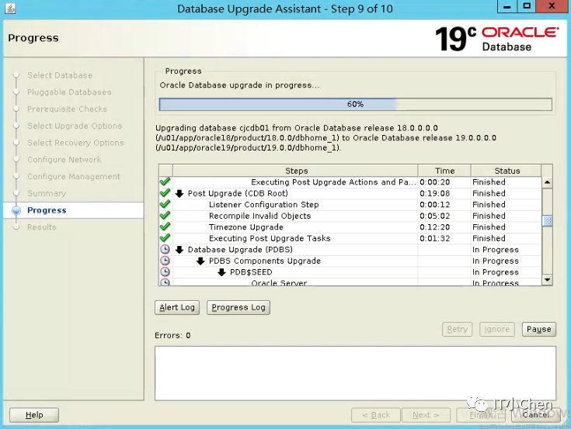Click the Oracle Database 19c logo

coord(496,39)
